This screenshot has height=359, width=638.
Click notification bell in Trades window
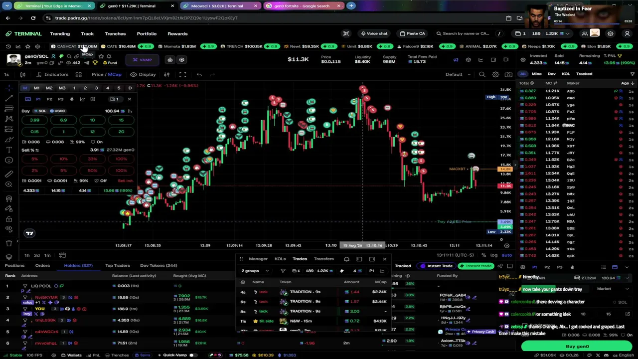346,259
